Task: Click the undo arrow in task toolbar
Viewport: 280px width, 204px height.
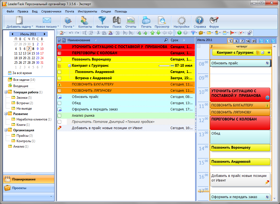Action: click(71, 33)
